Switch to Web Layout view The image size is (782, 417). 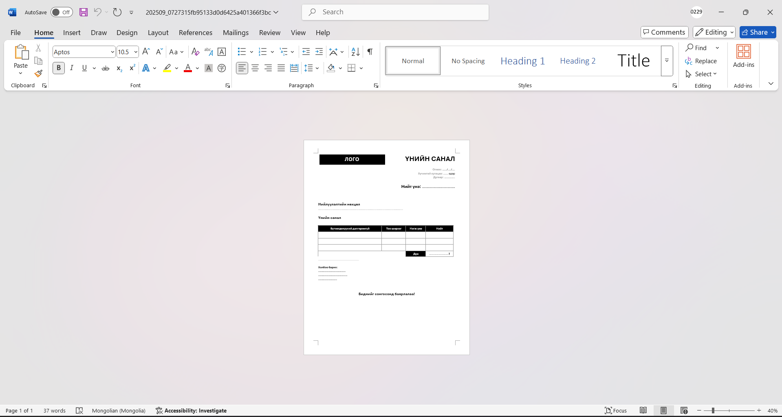pyautogui.click(x=684, y=410)
